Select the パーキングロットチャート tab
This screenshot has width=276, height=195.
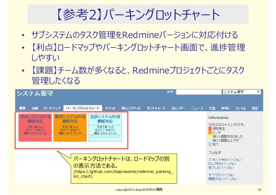(83, 108)
